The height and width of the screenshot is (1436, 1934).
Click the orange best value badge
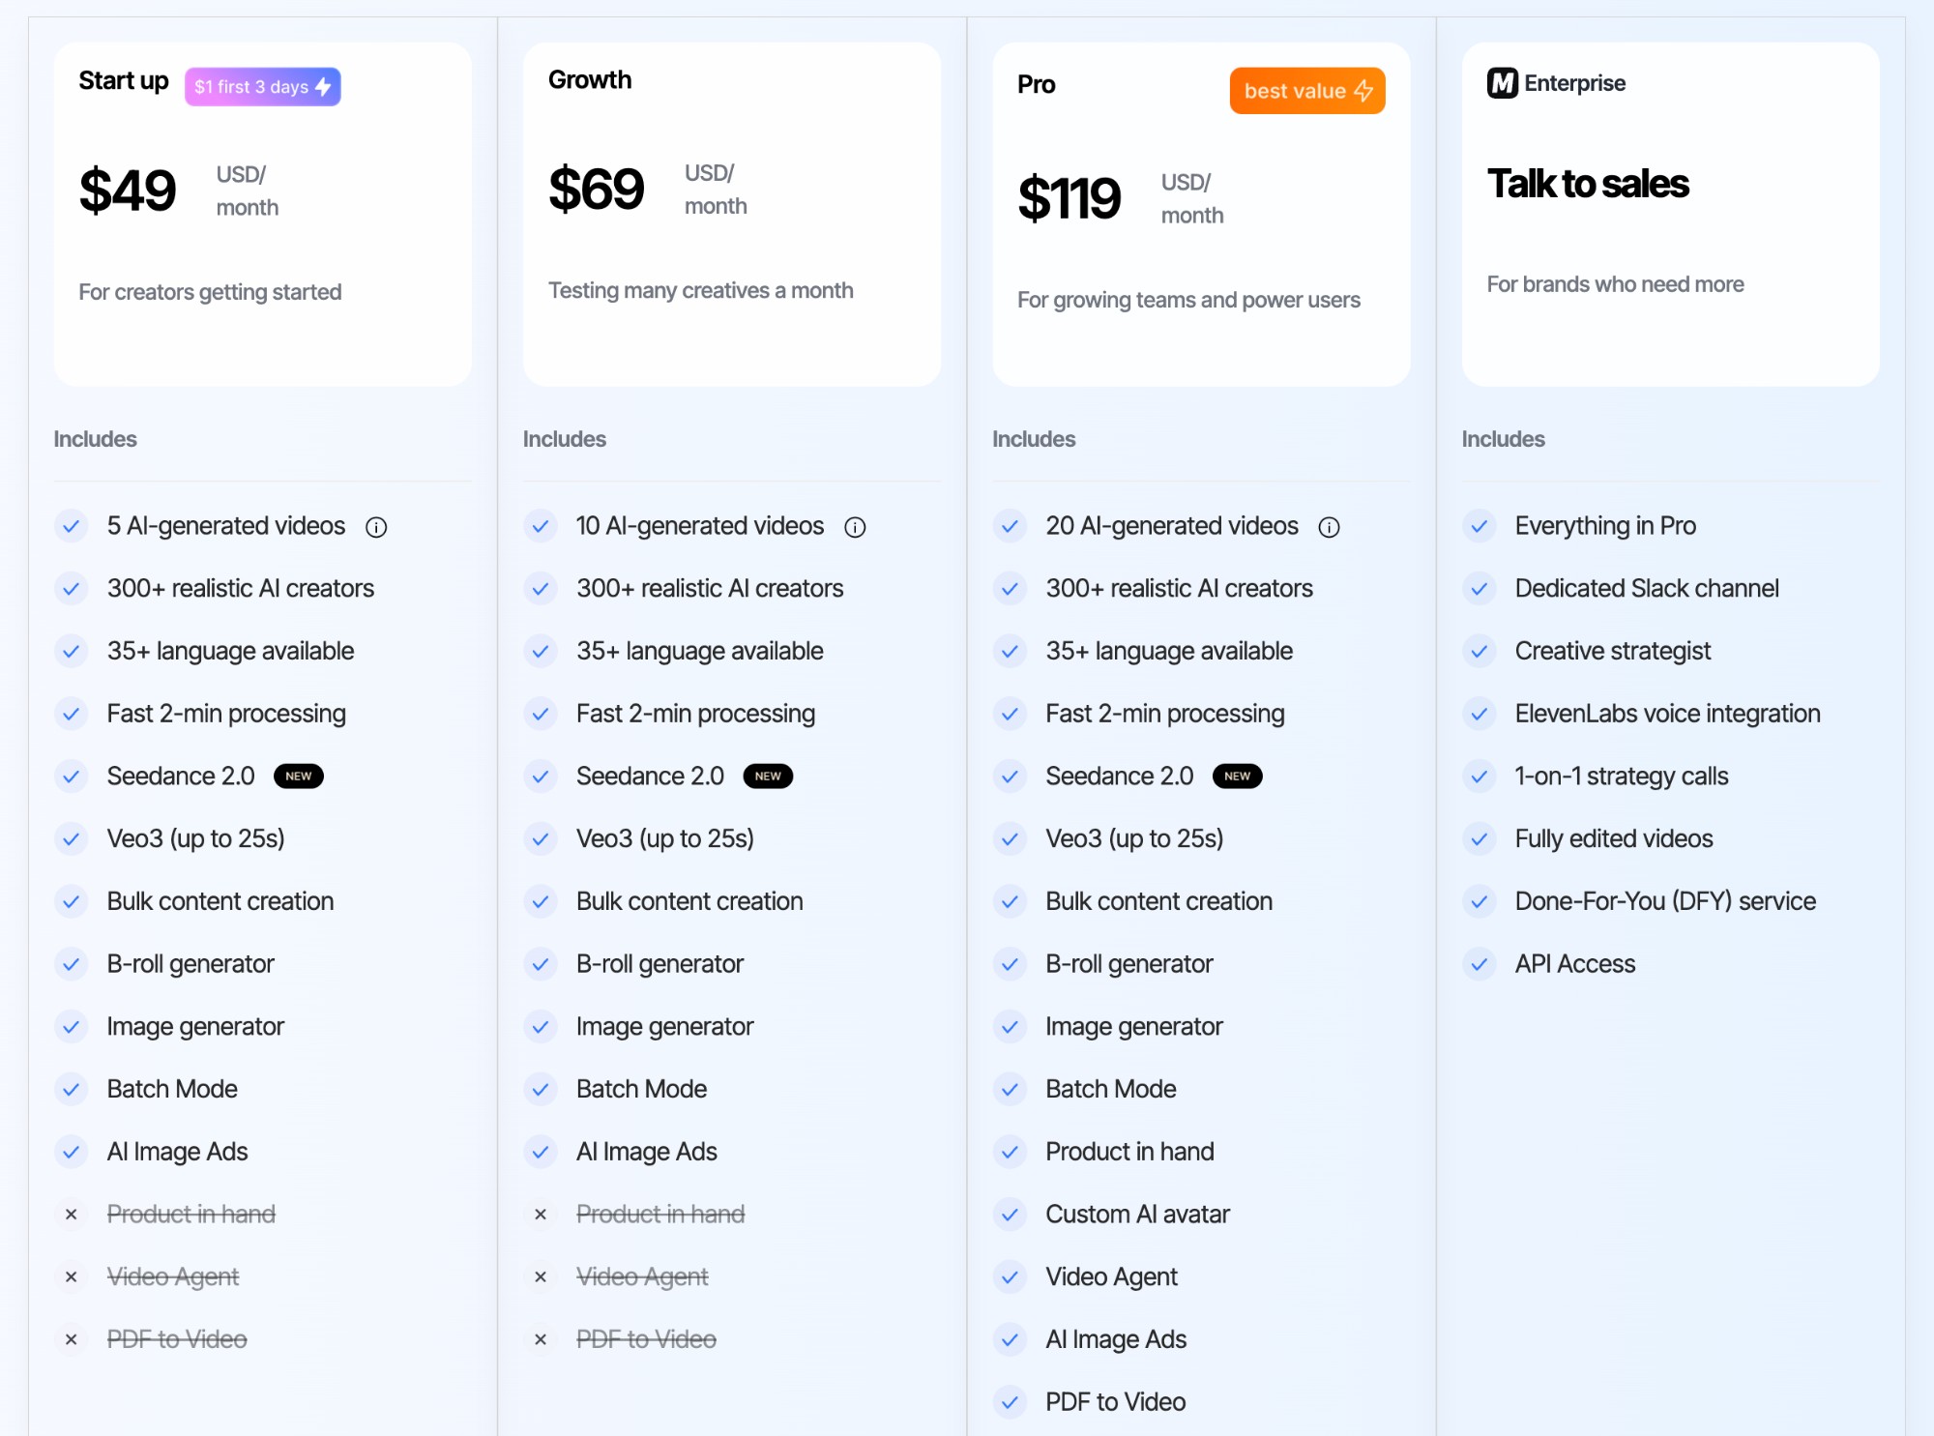pos(1306,90)
